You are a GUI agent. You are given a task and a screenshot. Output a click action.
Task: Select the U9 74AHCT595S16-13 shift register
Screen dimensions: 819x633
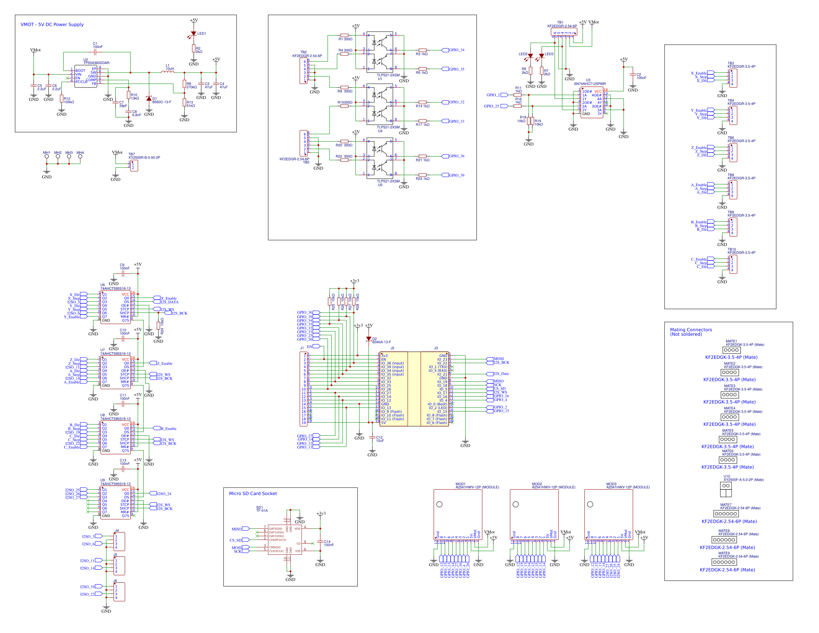point(115,502)
